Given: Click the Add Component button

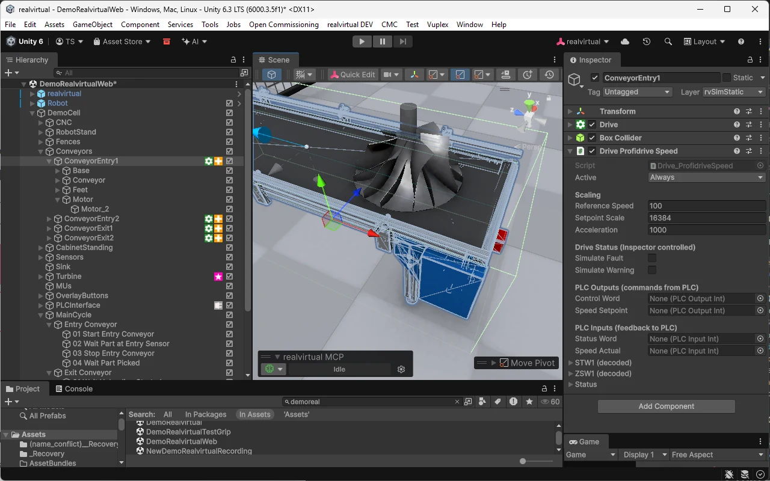Looking at the screenshot, I should (x=666, y=406).
